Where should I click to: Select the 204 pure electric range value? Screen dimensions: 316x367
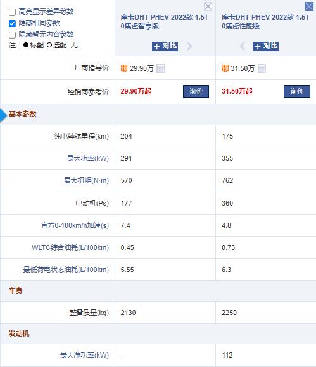pyautogui.click(x=126, y=136)
